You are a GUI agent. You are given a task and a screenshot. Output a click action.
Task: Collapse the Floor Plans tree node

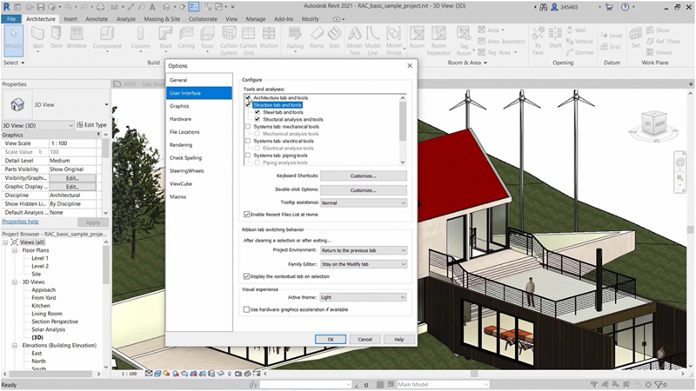click(15, 250)
